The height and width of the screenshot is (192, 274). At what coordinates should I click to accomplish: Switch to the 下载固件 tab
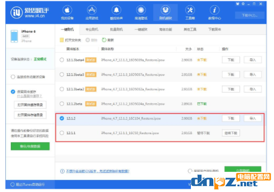click(x=215, y=30)
